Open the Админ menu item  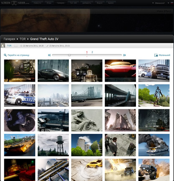click(111, 3)
